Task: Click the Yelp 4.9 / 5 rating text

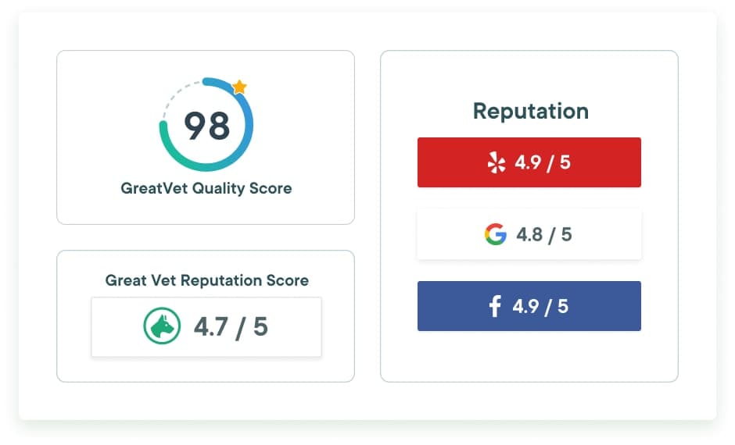Action: pos(543,163)
